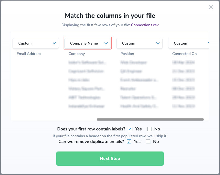Select the Company column header label
The image size is (220, 175).
pos(76,54)
